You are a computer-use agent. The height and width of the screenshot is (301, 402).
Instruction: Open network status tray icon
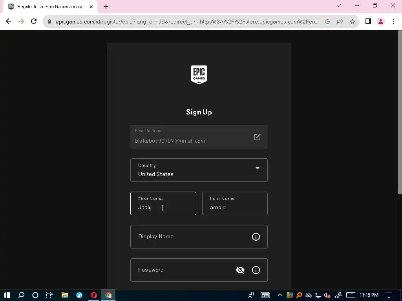point(318,295)
